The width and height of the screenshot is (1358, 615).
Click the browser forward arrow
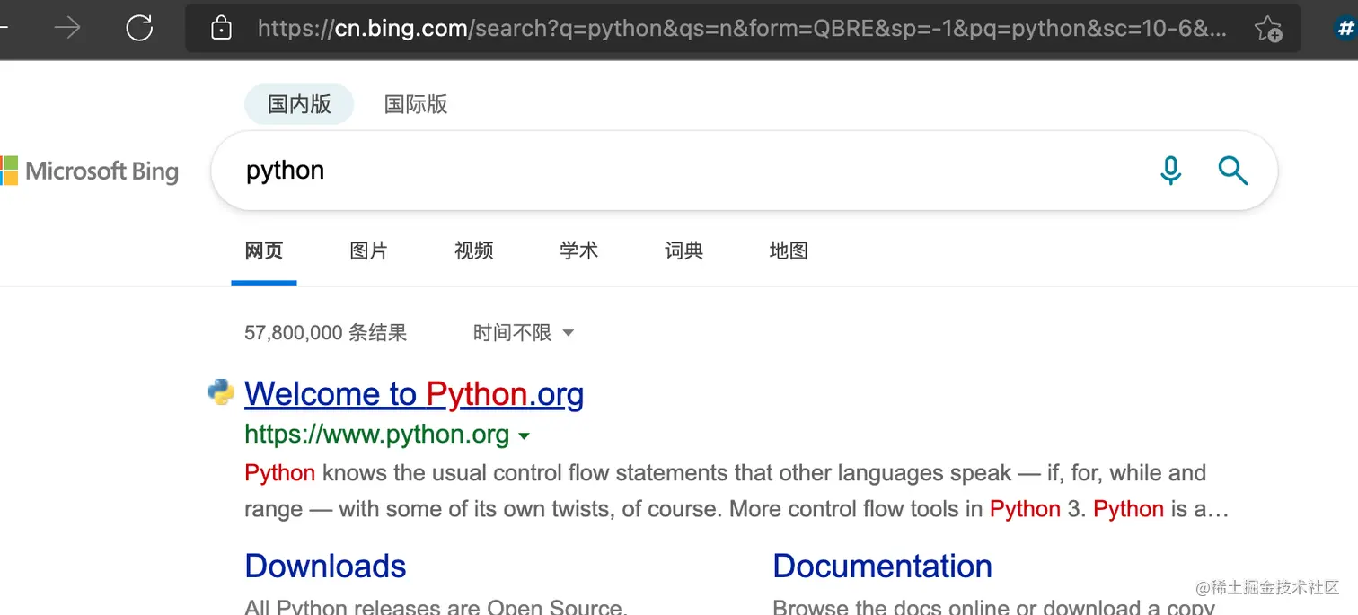(67, 28)
